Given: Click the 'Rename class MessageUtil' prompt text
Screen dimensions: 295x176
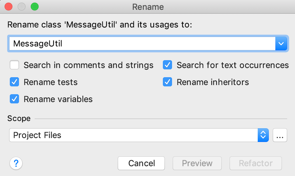Looking at the screenshot, I should tap(100, 25).
